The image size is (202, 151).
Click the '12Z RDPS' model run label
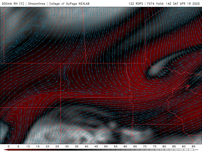[136, 4]
